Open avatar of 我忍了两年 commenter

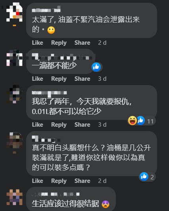(14, 94)
